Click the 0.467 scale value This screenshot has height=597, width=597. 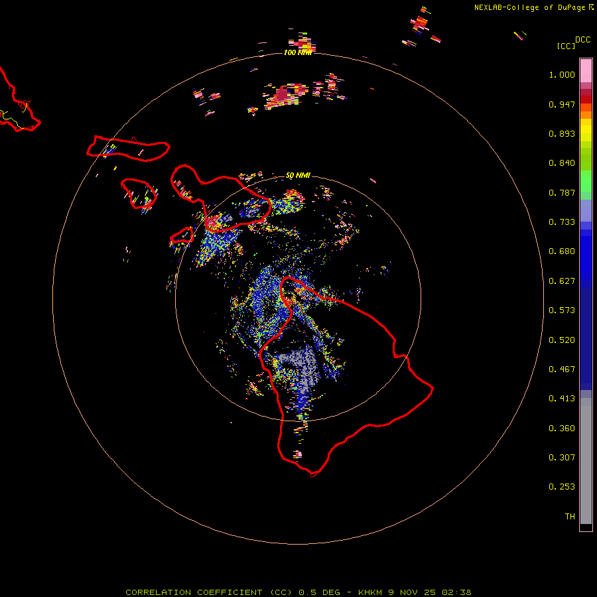tap(562, 369)
